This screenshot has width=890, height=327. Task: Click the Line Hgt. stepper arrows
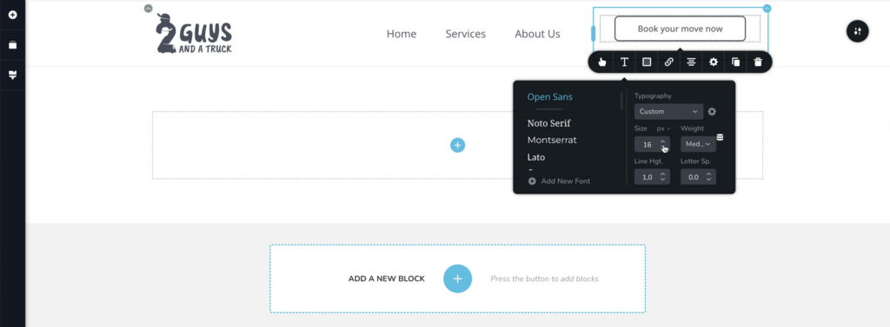662,178
